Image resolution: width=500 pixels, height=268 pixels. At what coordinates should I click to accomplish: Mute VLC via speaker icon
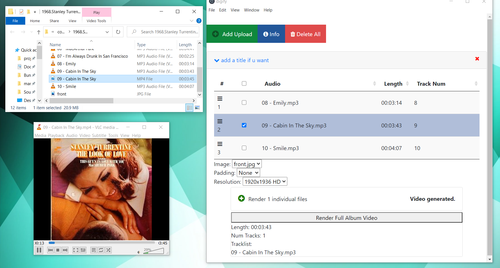tap(139, 252)
